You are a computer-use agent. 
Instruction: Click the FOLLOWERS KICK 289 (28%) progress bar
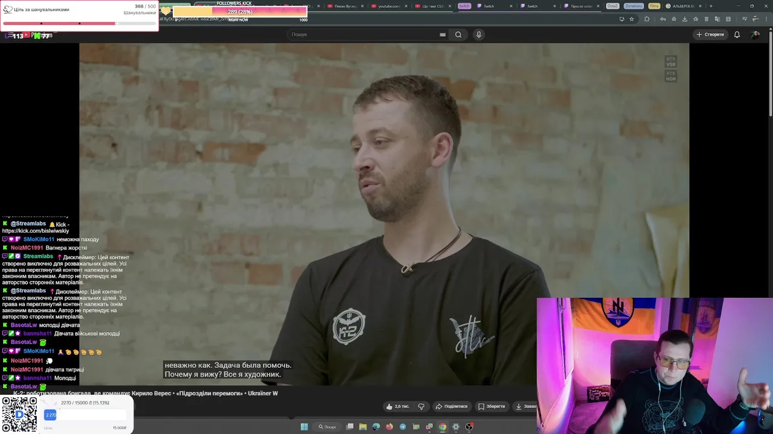point(240,12)
